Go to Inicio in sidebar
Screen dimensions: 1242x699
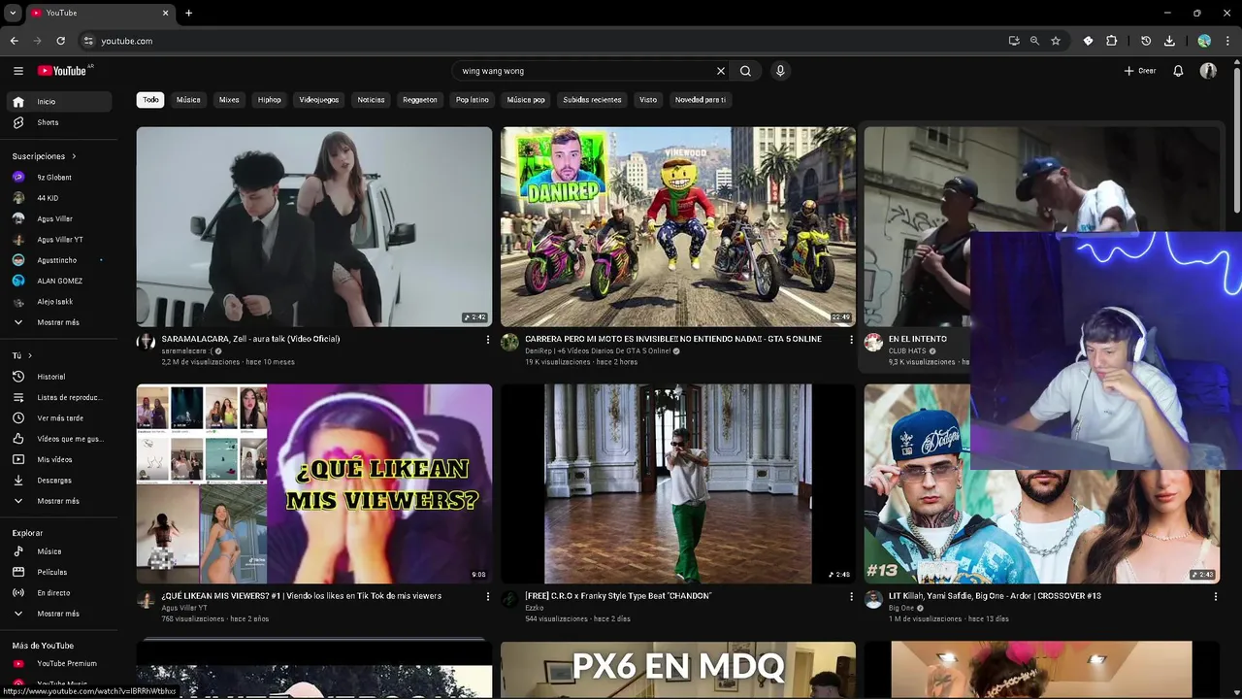click(59, 102)
